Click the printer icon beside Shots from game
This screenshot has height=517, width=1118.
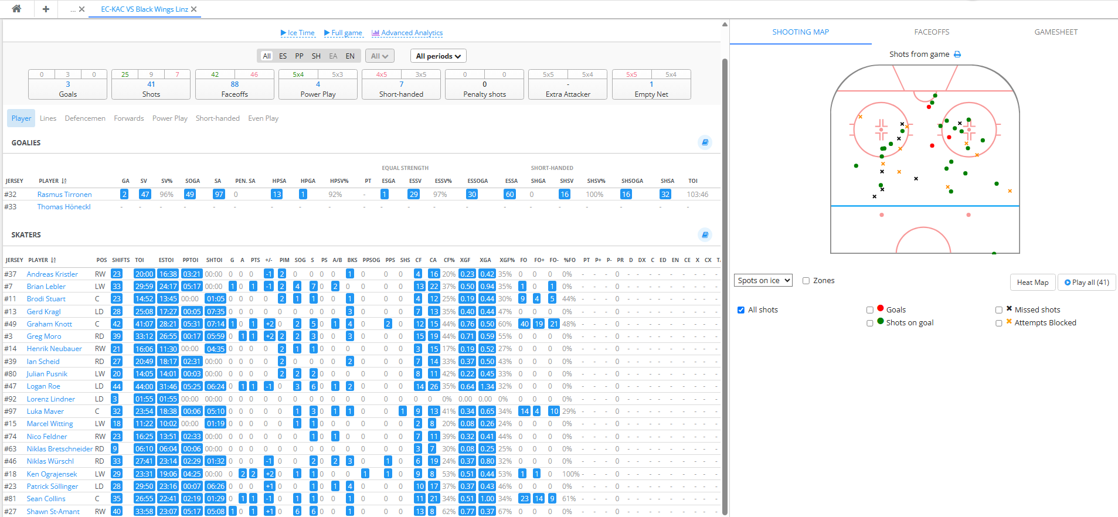[957, 55]
